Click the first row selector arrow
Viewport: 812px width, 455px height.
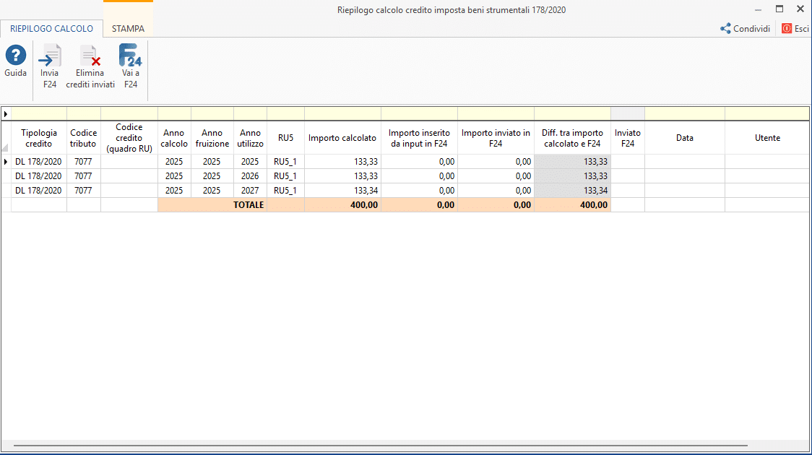tap(6, 162)
